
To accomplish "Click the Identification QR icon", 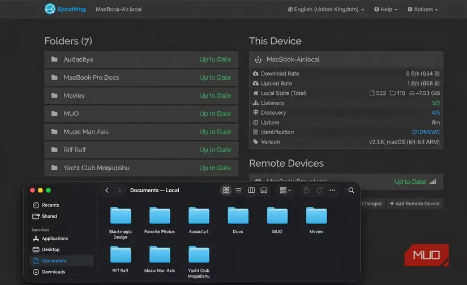I will (x=255, y=132).
